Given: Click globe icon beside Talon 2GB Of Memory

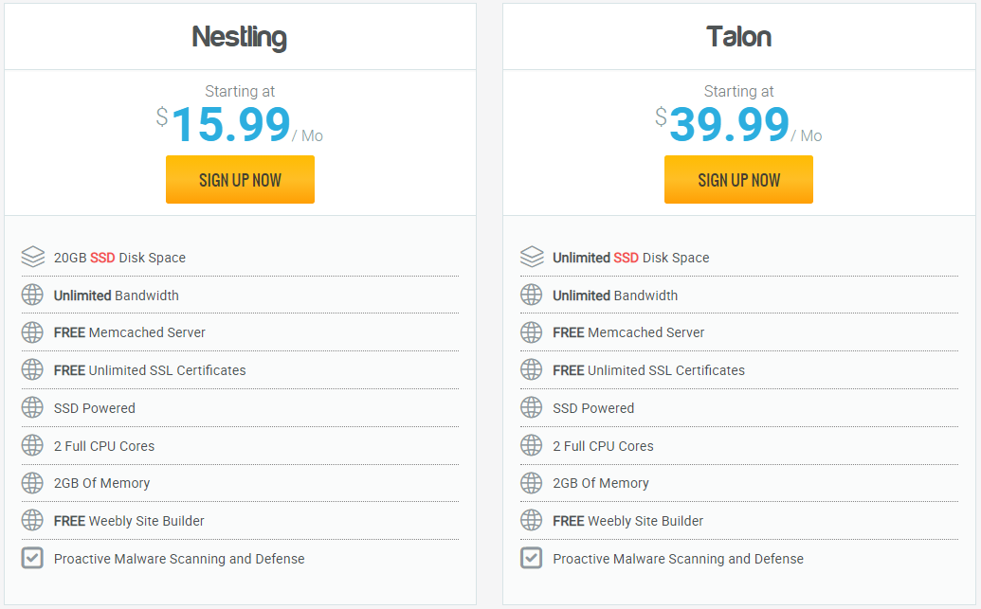Looking at the screenshot, I should 532,482.
